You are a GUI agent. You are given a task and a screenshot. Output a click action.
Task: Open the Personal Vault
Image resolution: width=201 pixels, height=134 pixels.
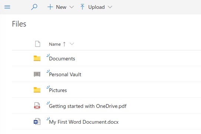click(65, 75)
